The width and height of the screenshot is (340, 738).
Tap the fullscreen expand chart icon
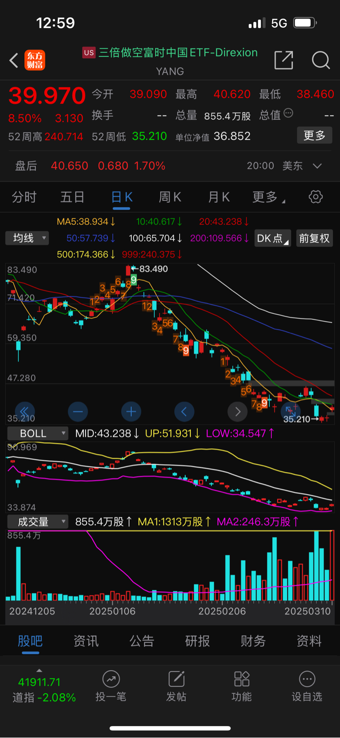[291, 411]
